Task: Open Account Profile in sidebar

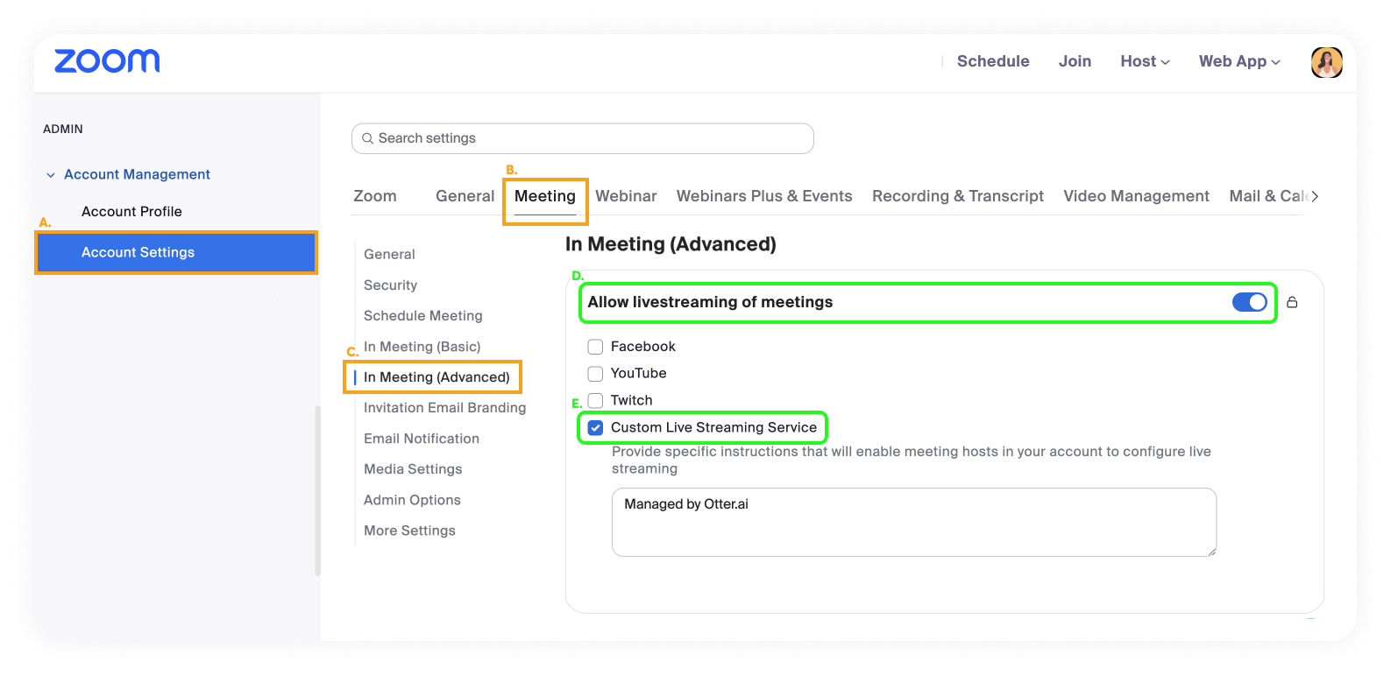Action: coord(131,211)
